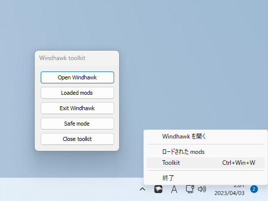
Task: Switch the IME input mode indicator A
Action: [174, 189]
